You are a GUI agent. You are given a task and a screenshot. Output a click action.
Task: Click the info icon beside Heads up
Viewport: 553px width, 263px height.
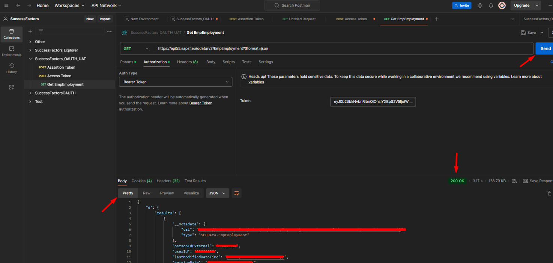[x=244, y=77]
